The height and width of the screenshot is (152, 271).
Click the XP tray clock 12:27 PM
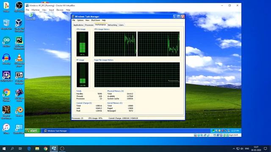[x=235, y=130]
